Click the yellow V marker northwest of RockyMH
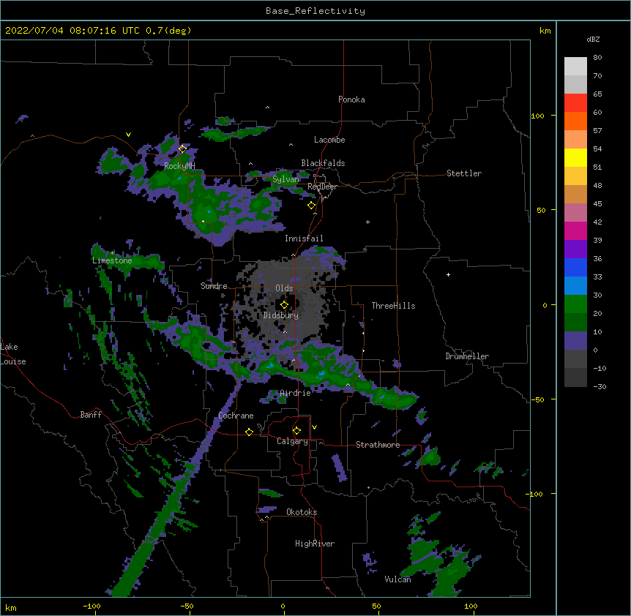Viewport: 631px width, 616px height. click(x=128, y=135)
